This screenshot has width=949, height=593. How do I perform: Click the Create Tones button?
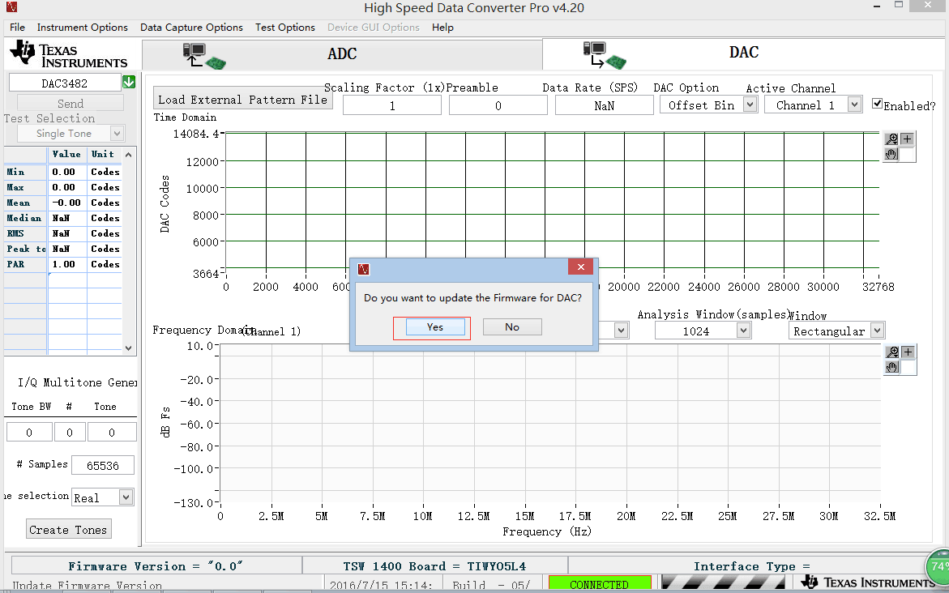coord(68,530)
